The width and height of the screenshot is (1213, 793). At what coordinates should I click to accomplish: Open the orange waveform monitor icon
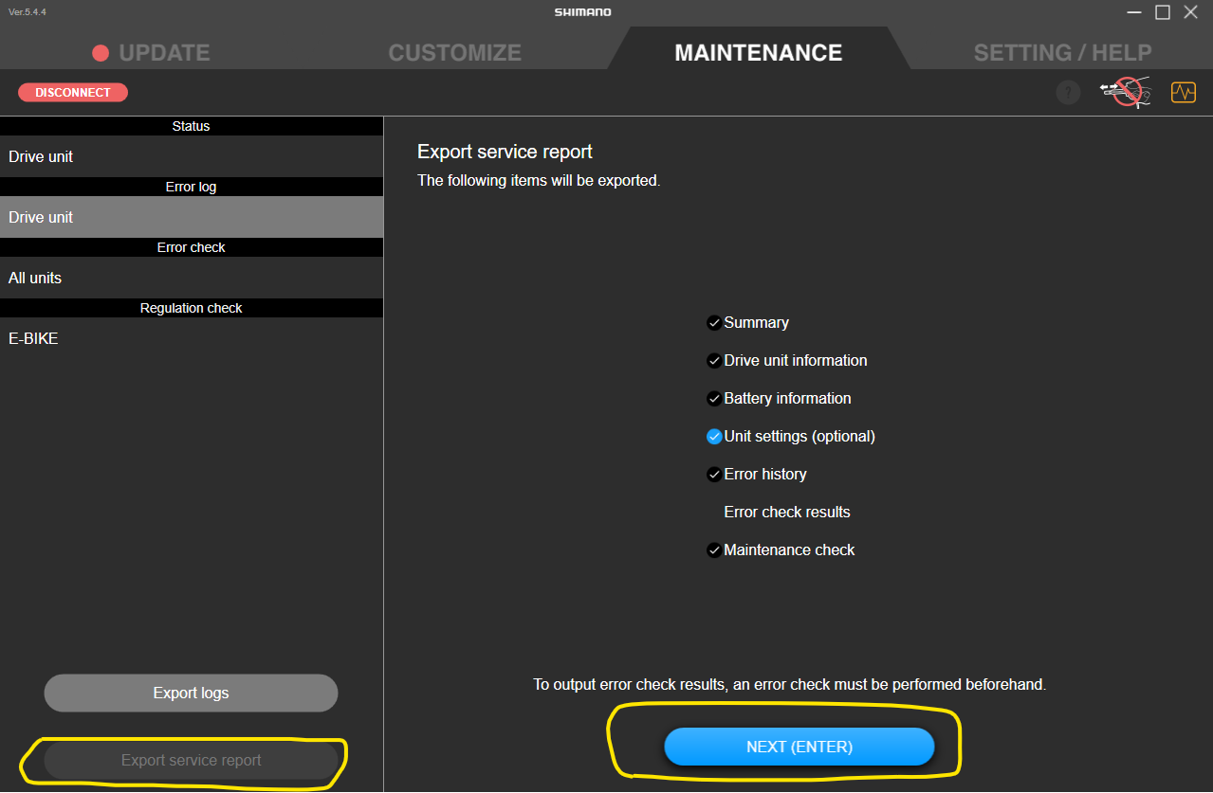tap(1183, 93)
